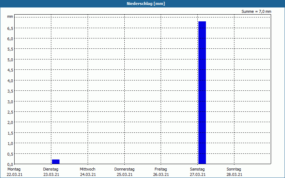The height and width of the screenshot is (178, 285).
Task: Click the Freitag axis label
Action: pyautogui.click(x=161, y=169)
